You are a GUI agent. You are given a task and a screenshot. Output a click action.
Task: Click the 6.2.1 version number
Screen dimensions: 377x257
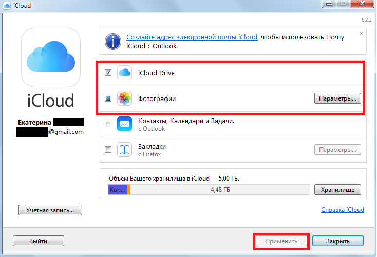tap(366, 19)
